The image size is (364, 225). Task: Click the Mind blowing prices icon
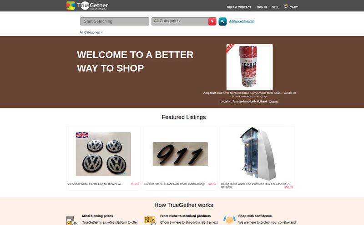coord(71,220)
